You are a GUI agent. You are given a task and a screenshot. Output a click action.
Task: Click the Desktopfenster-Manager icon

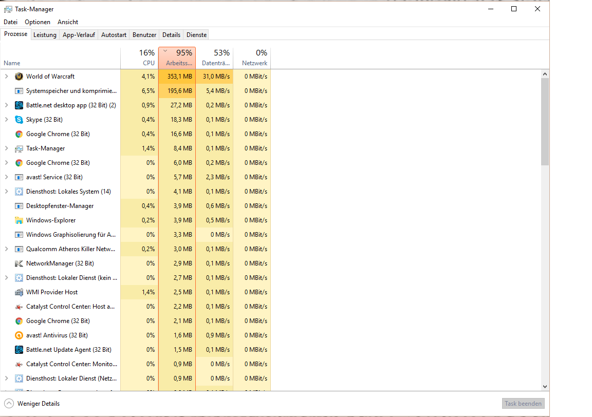coord(19,206)
